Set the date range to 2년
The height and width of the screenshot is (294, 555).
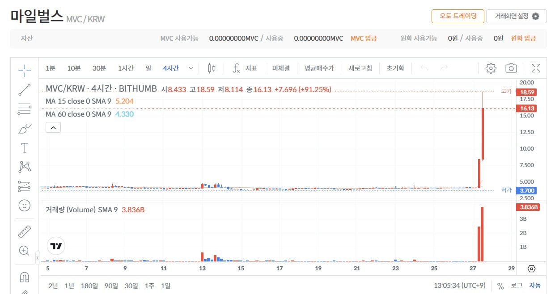(x=53, y=286)
